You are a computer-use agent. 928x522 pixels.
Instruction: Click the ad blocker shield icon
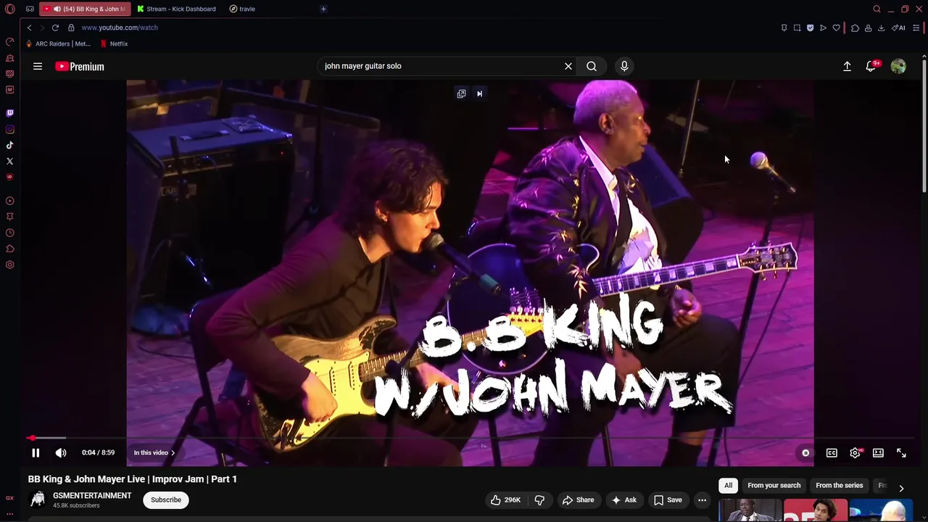point(810,28)
